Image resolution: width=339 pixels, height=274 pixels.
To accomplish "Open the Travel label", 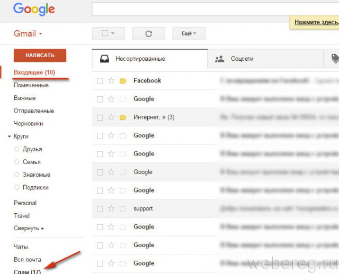I will click(22, 216).
